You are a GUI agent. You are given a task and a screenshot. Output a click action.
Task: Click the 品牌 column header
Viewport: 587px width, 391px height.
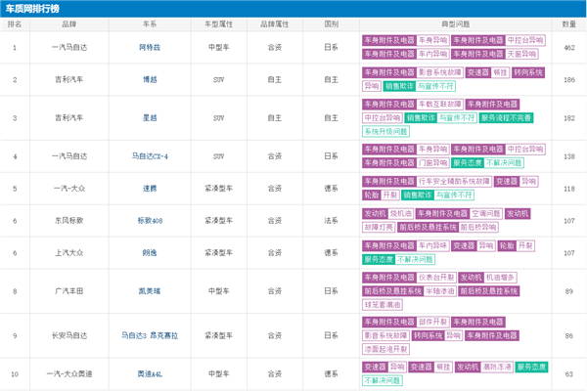click(x=69, y=24)
